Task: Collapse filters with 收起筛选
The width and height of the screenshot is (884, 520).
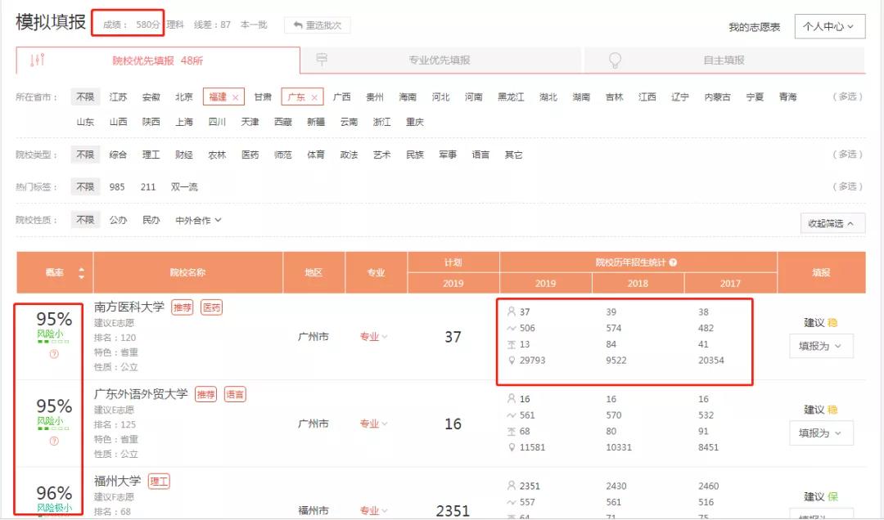Action: click(832, 223)
